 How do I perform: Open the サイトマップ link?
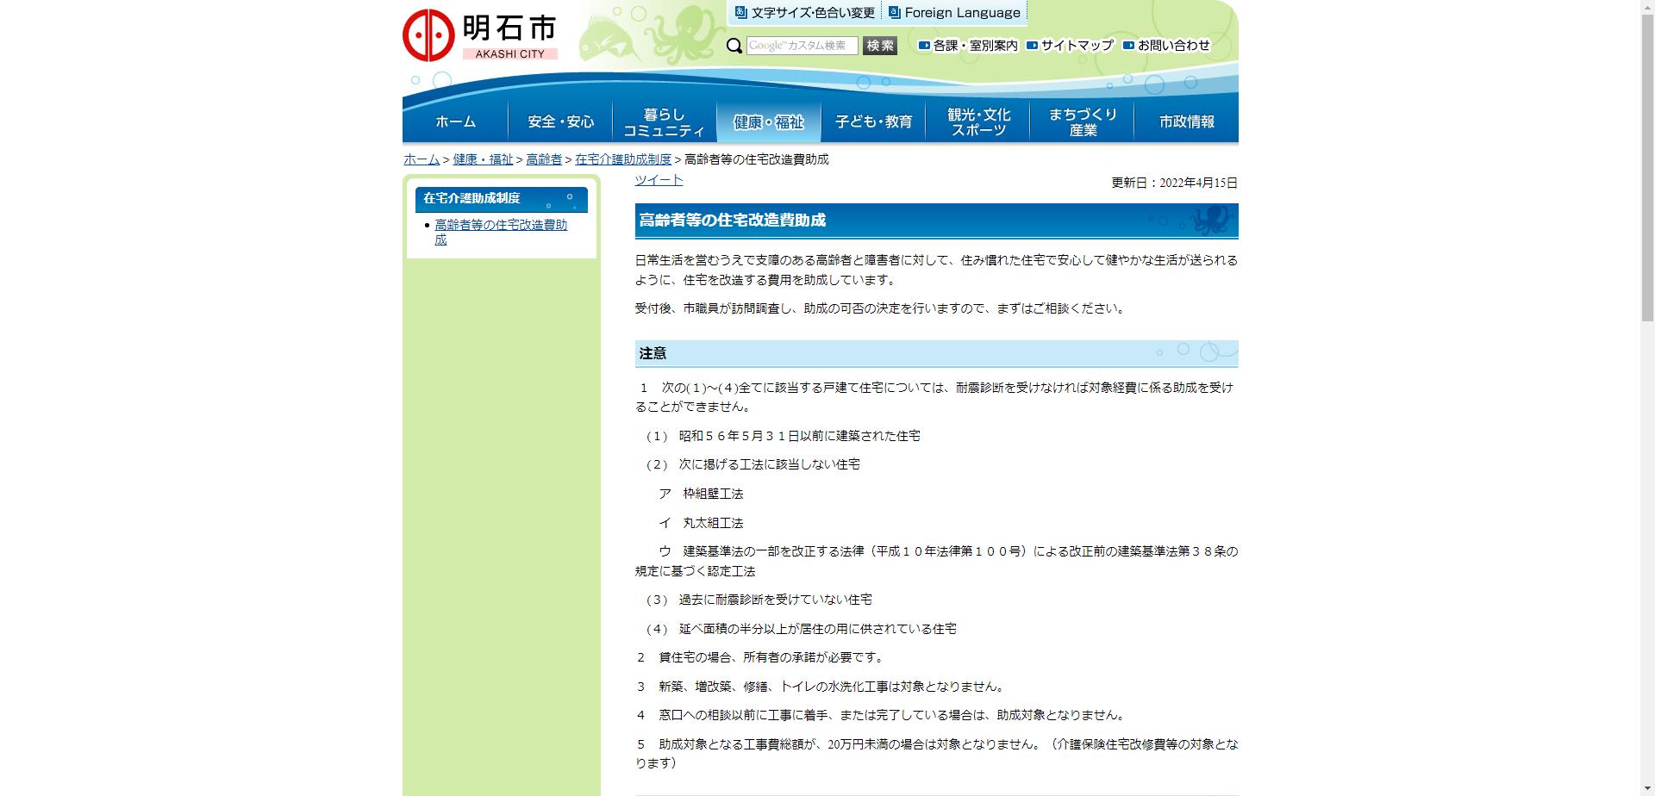[1070, 46]
